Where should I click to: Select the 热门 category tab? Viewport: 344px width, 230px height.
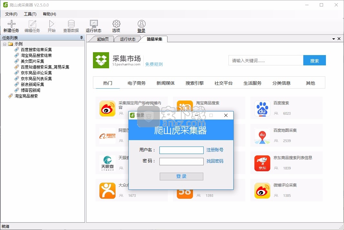(107, 83)
